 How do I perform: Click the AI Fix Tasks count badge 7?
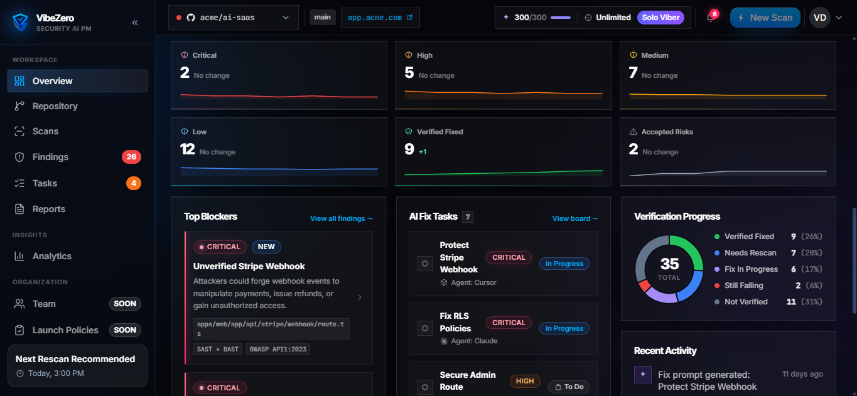(x=468, y=217)
